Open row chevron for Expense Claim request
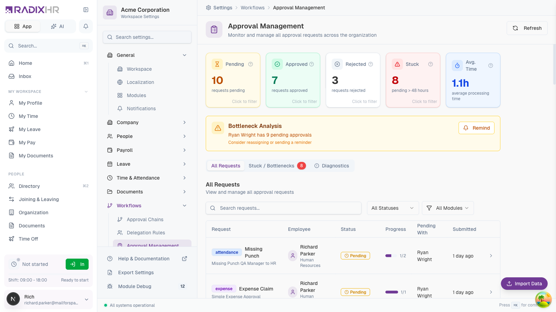Screen dimensions: 556x312 (x=491, y=292)
